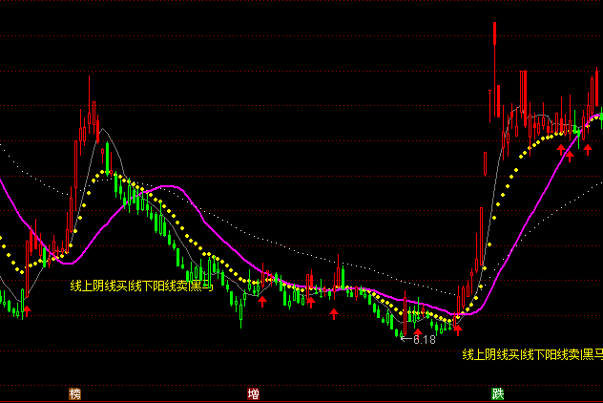Click the leftmost red buy arrow
This screenshot has height=403, width=603.
pyautogui.click(x=27, y=308)
